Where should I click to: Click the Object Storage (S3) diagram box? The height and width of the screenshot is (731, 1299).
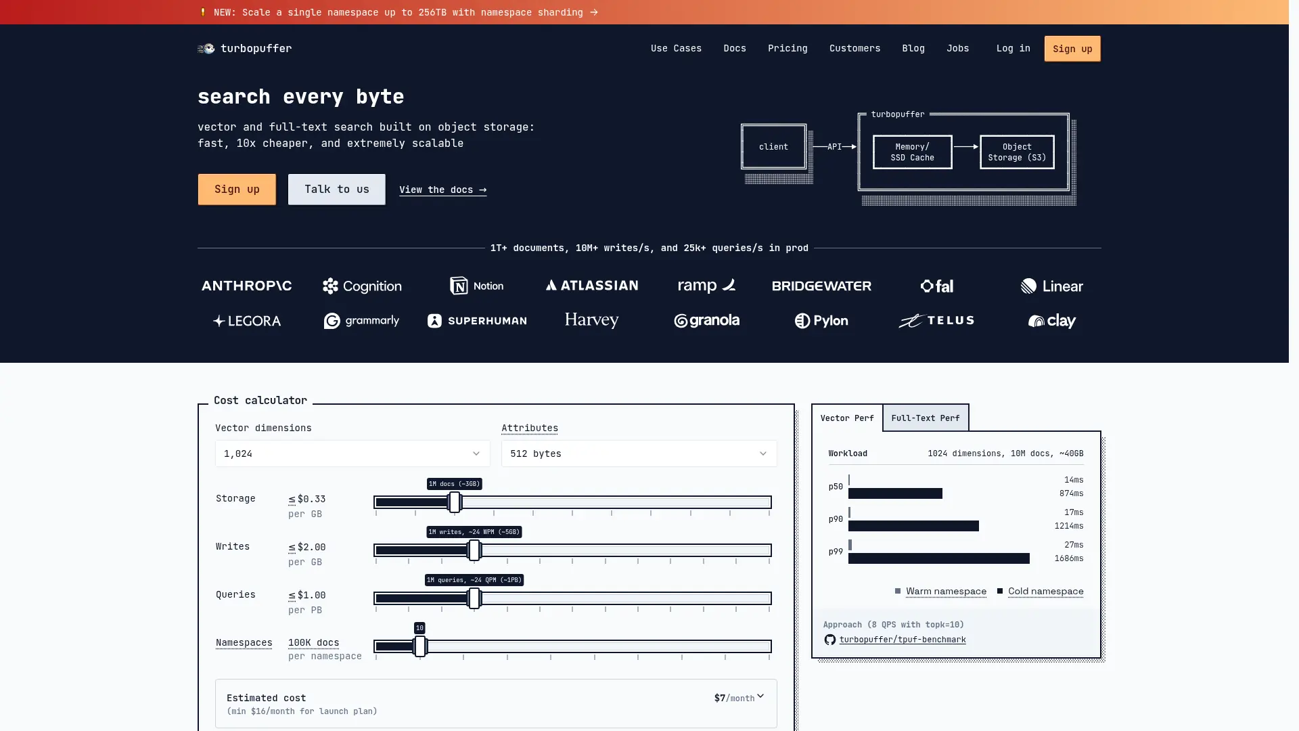[x=1017, y=152]
